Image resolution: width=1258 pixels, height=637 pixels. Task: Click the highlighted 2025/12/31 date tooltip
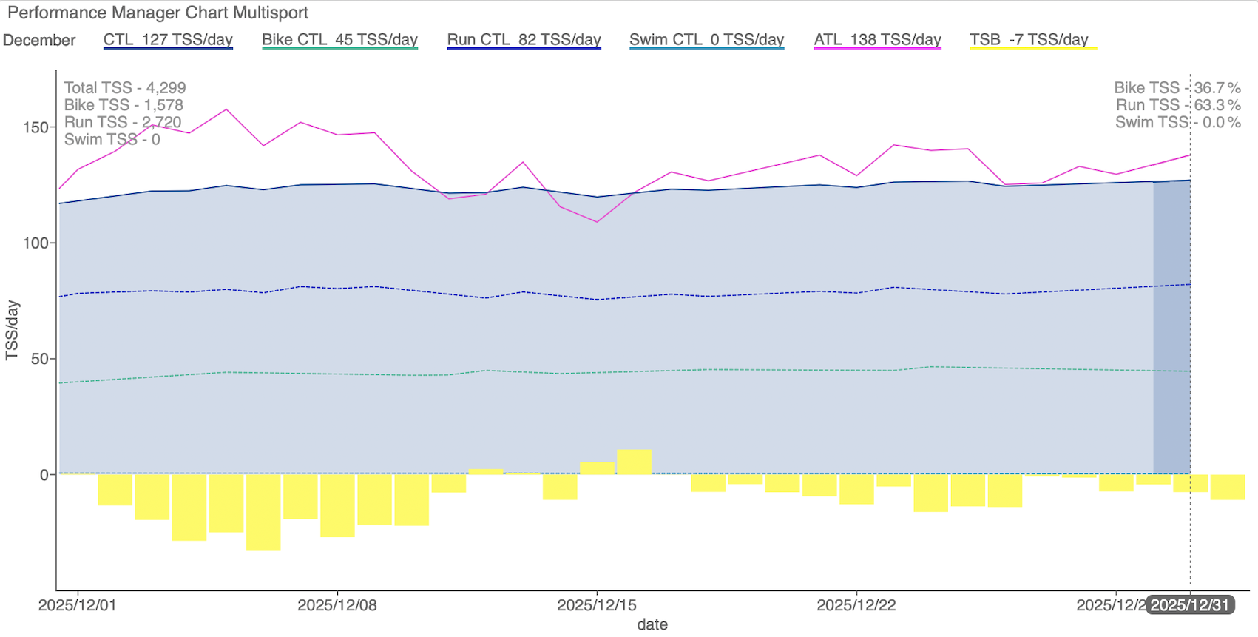(x=1190, y=605)
